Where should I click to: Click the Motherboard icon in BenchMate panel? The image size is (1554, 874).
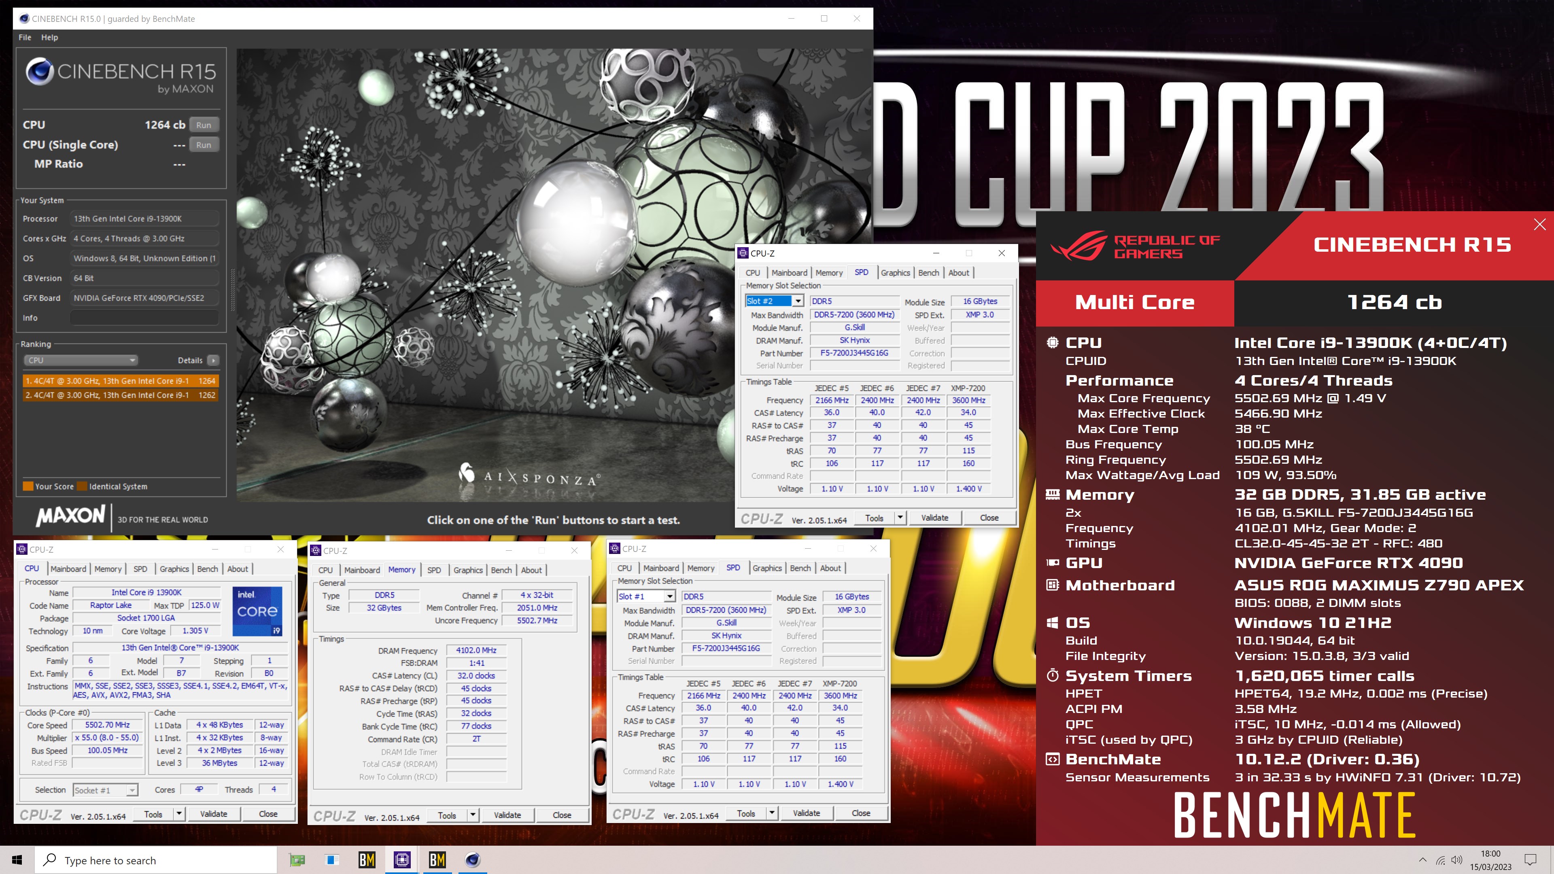pos(1052,585)
